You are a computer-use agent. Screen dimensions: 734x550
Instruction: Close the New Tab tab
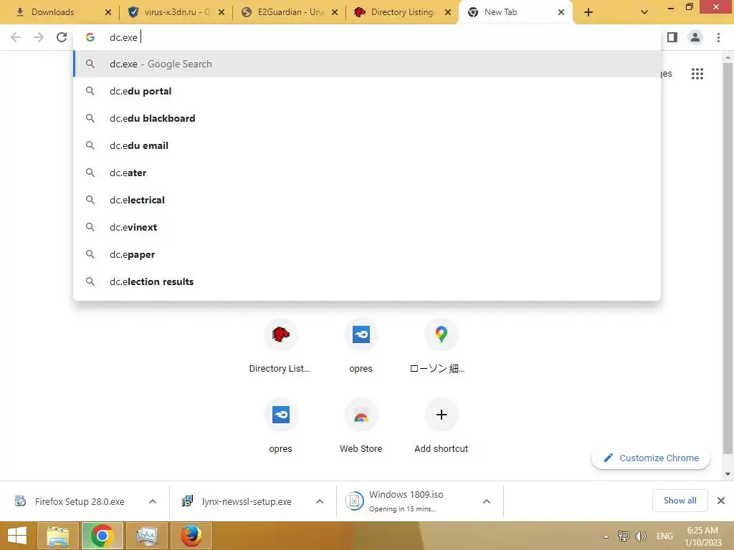tap(561, 12)
